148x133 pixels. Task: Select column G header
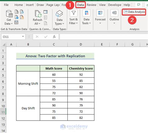[132, 44]
